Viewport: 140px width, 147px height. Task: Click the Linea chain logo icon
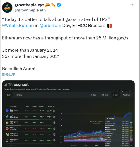(7, 141)
